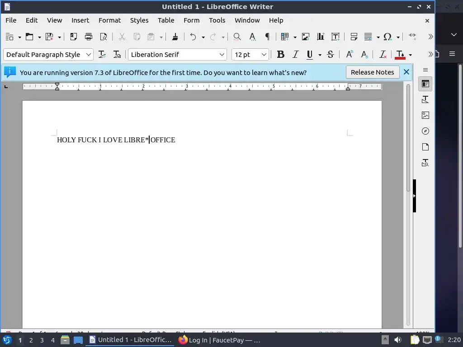Open the Insert menu
Screen dimensions: 463x347
[80, 20]
